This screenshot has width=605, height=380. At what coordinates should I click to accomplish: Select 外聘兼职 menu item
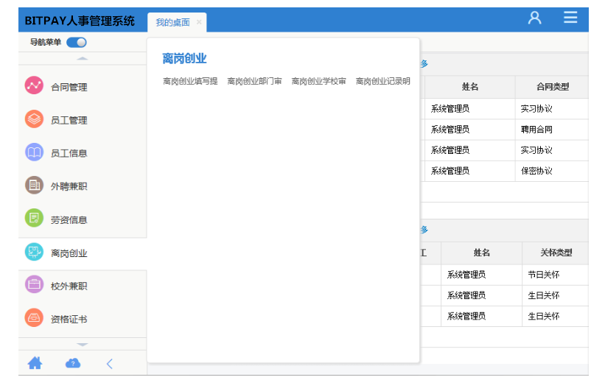click(x=69, y=187)
